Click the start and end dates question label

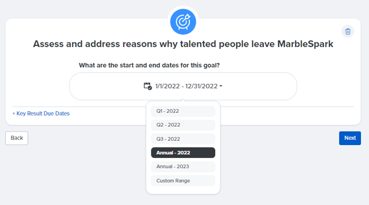point(149,65)
